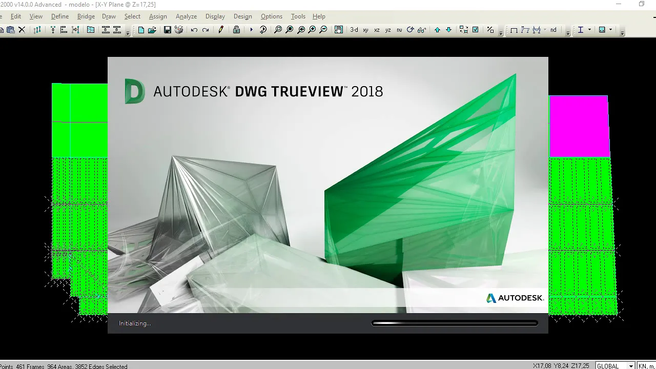This screenshot has width=656, height=369.
Task: Click the pencil Refresh Window icon
Action: pyautogui.click(x=221, y=30)
